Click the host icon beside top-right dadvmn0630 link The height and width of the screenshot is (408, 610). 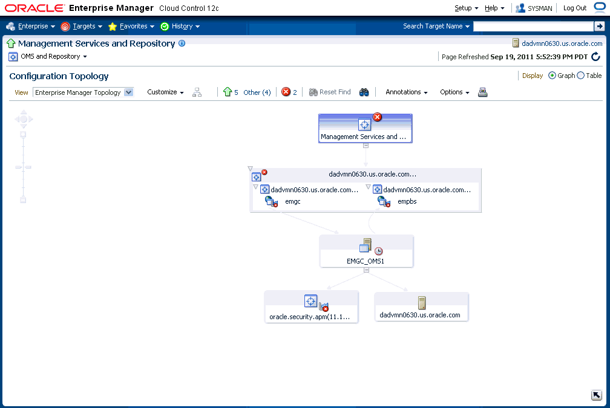516,43
